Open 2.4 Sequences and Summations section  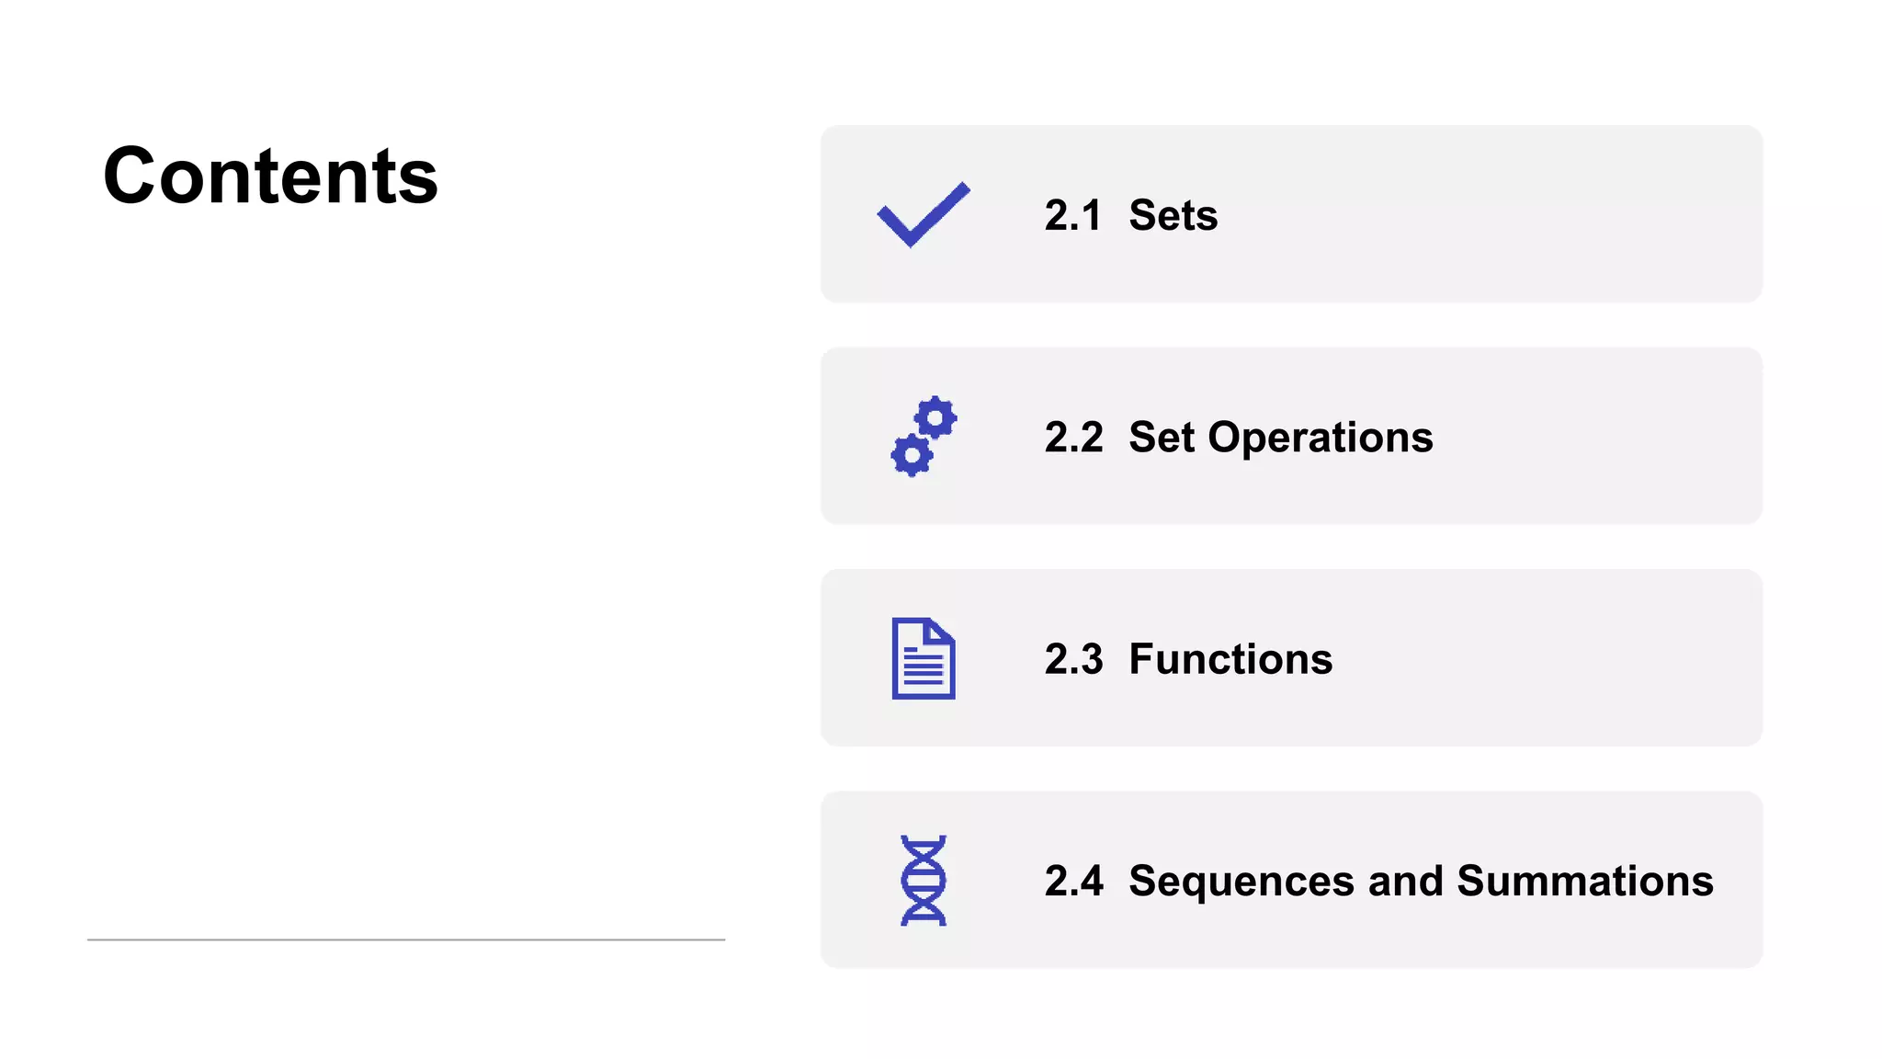coord(1378,881)
